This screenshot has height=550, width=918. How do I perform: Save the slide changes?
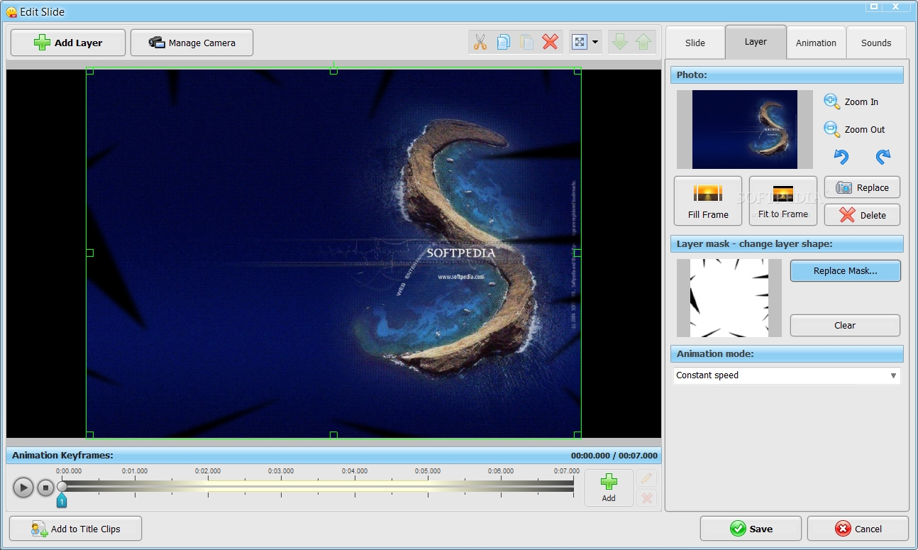(x=751, y=529)
